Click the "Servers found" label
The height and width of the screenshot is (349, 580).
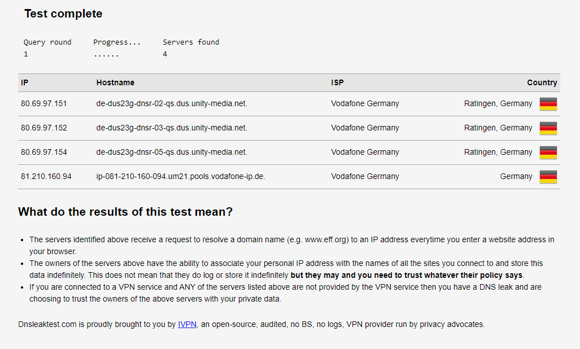[x=191, y=42]
